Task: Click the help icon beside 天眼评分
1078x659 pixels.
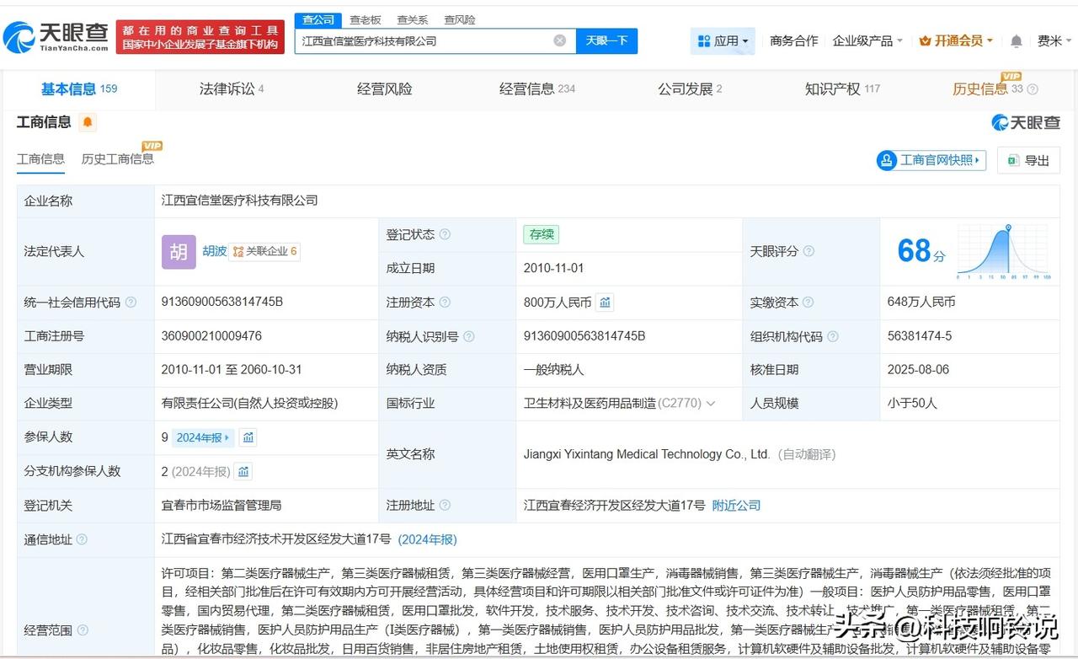Action: coord(808,251)
